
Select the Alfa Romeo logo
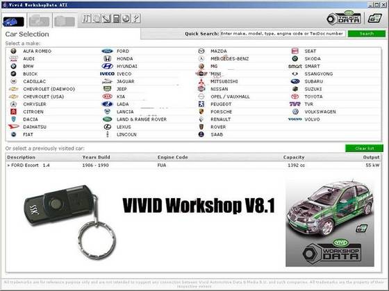click(13, 51)
